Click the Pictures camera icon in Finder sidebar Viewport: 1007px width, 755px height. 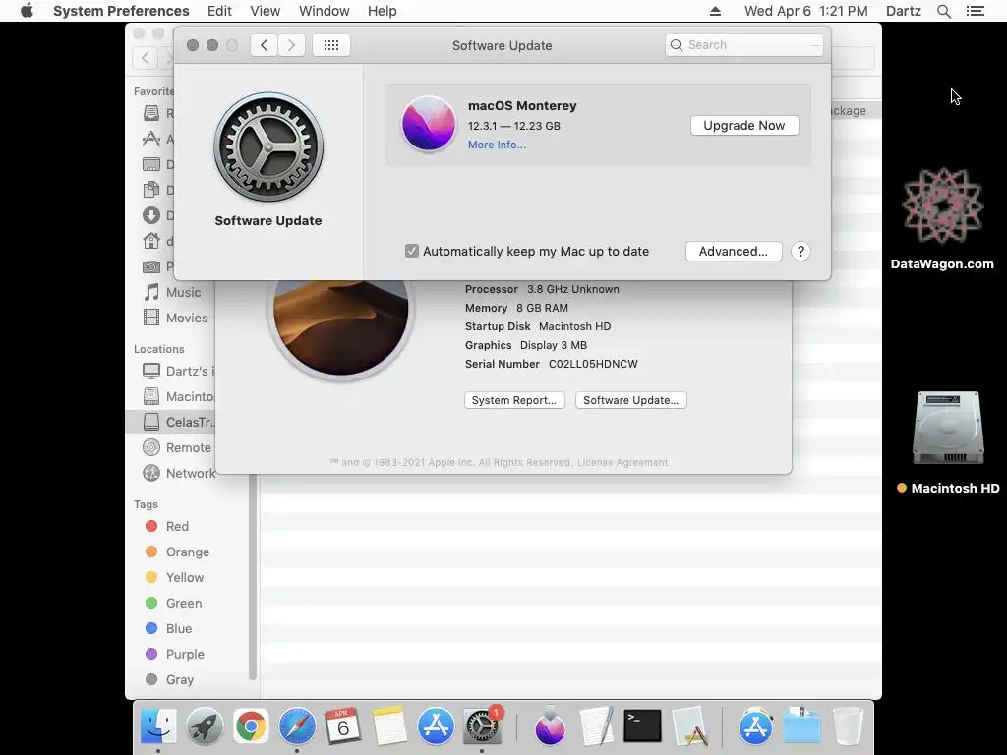coord(150,266)
